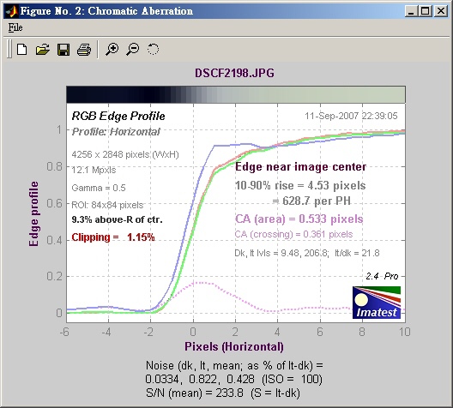
Task: Click the x-axis tick label 10
Action: [404, 332]
